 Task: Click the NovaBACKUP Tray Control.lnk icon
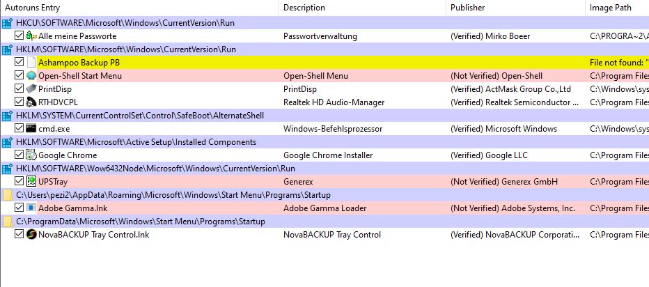[x=31, y=234]
